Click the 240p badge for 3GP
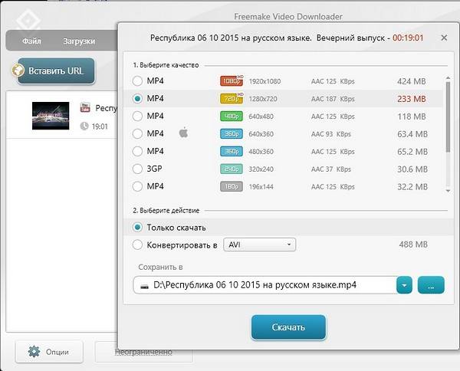The image size is (460, 371). pos(232,169)
